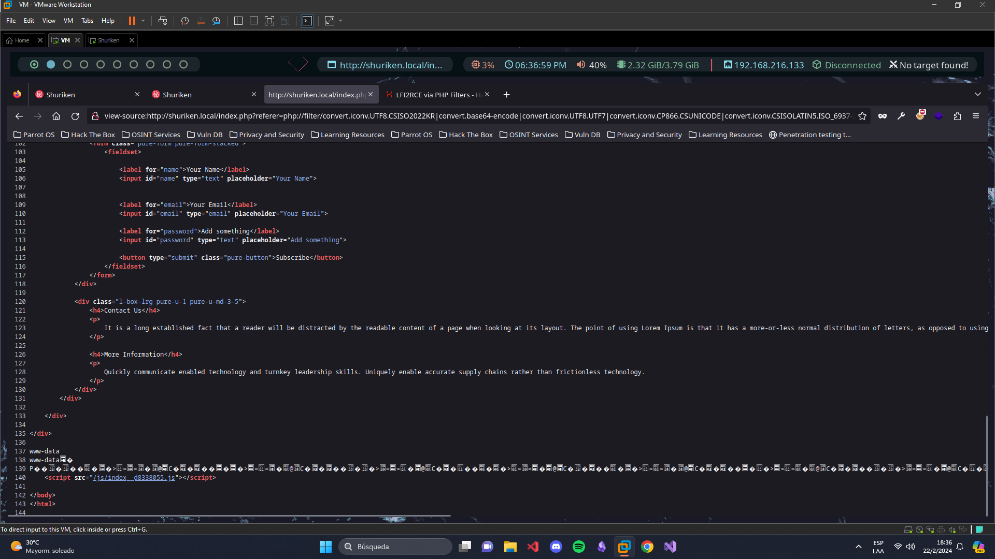Open the first Parrot OS bookmark folder
Viewport: 995px width, 559px height.
[x=34, y=135]
